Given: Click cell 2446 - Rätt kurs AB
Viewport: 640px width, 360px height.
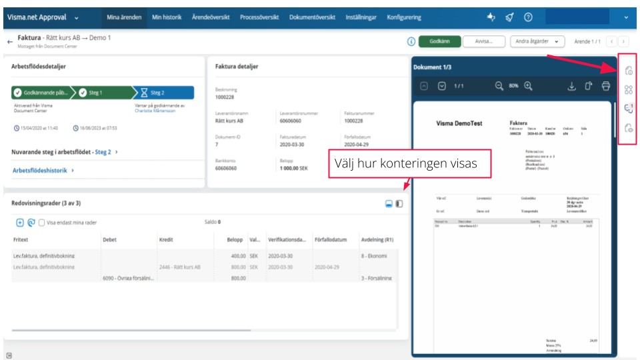Looking at the screenshot, I should (x=179, y=267).
